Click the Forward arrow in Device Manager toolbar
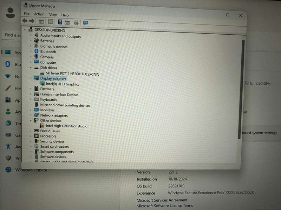The height and width of the screenshot is (210, 281). click(32, 21)
